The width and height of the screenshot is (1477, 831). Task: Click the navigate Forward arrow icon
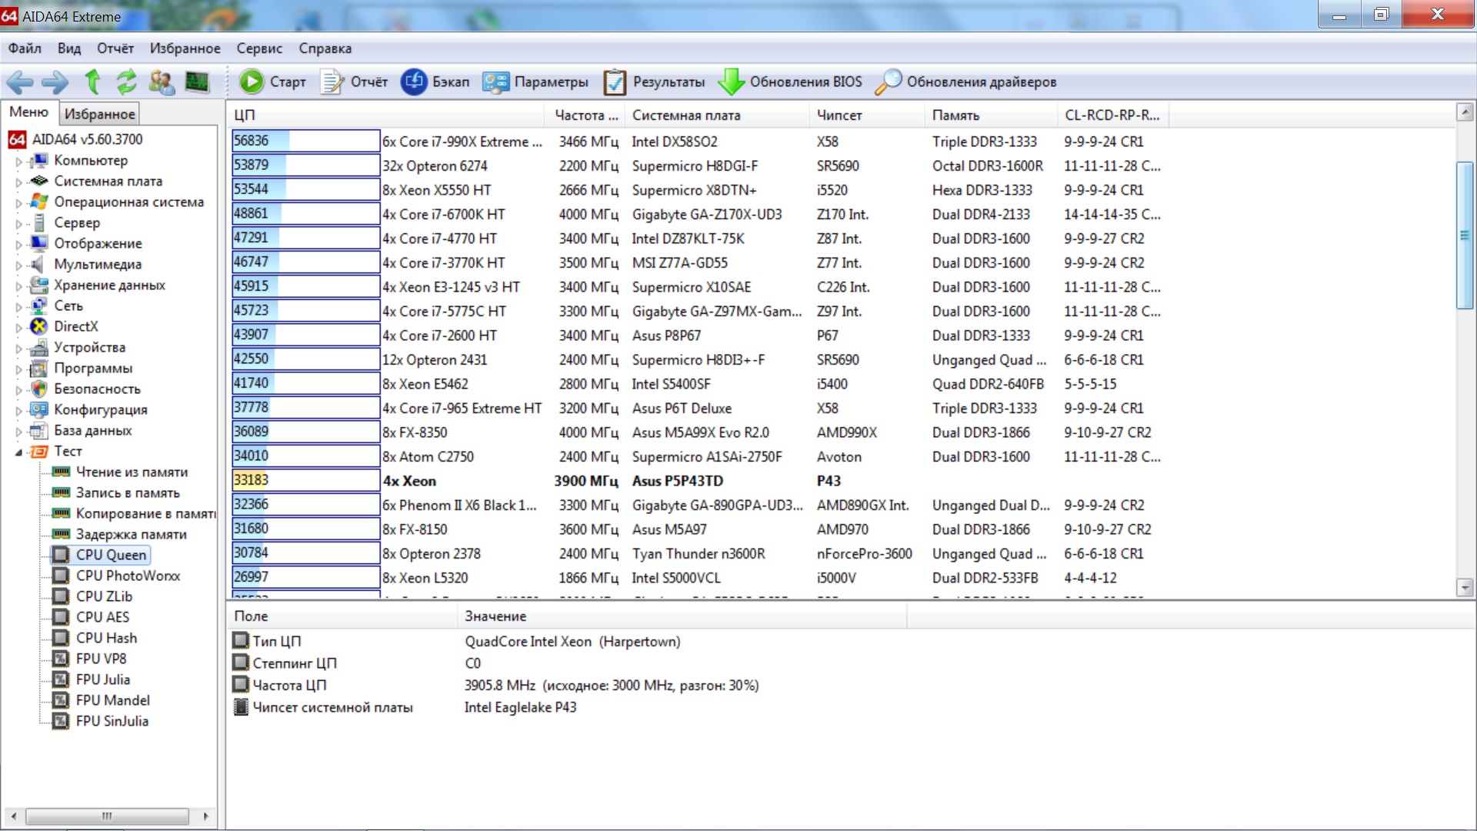55,82
